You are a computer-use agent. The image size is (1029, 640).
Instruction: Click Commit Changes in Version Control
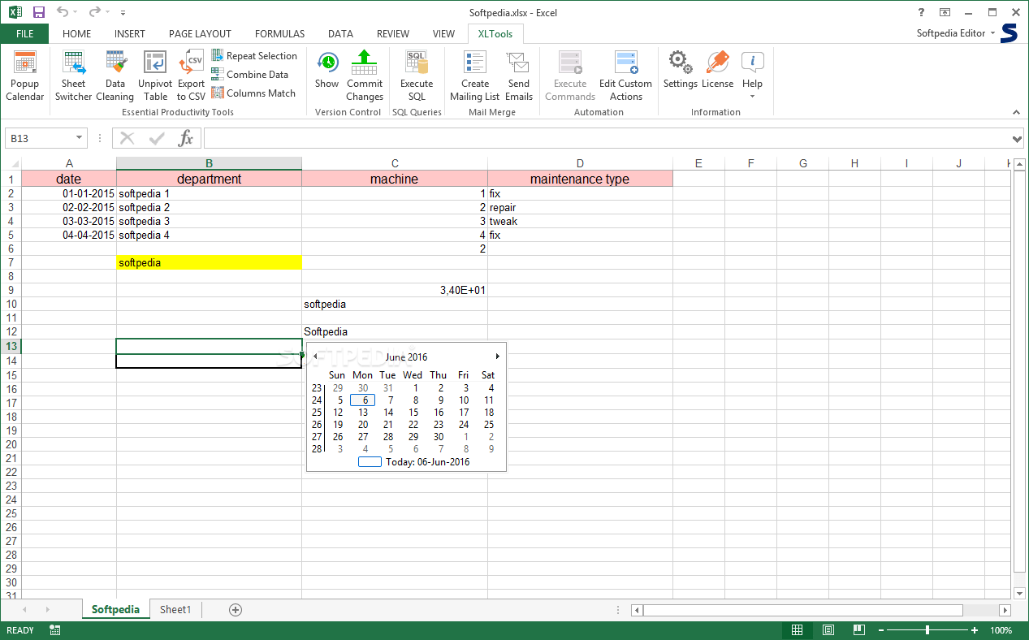pyautogui.click(x=365, y=76)
